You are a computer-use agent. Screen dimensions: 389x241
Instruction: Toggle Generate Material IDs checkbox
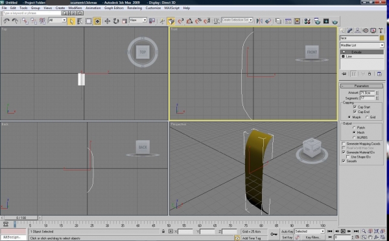(344, 152)
